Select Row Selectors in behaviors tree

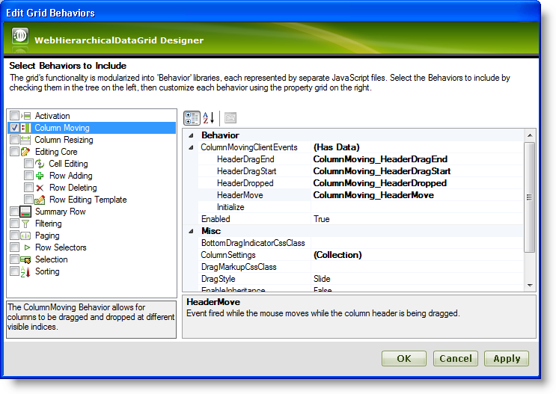click(61, 247)
